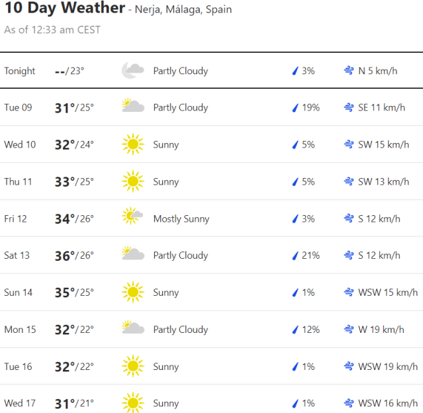The height and width of the screenshot is (413, 423).
Task: Click the partly cloudy icon for Sat 13
Action: pyautogui.click(x=133, y=255)
